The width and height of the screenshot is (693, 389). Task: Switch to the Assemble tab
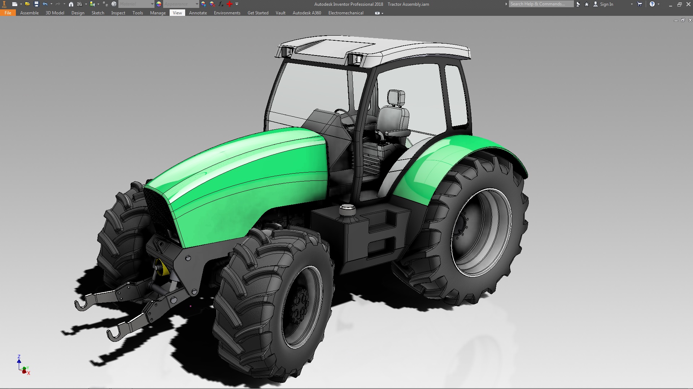29,13
